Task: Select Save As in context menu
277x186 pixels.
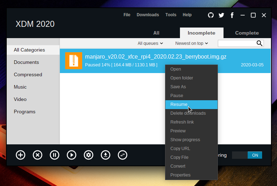Action: point(191,87)
